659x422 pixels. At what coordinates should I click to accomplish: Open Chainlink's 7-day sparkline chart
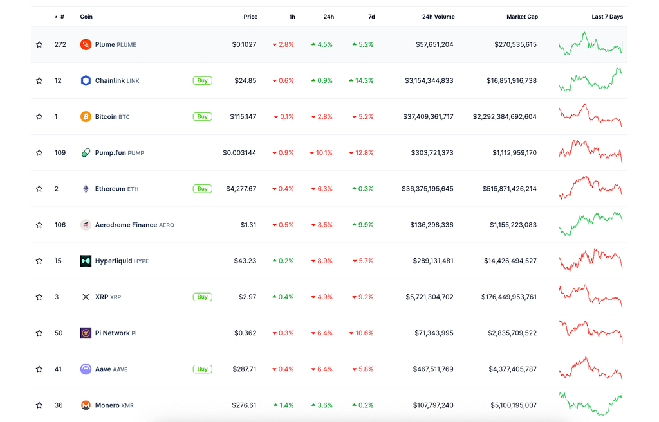pyautogui.click(x=591, y=80)
